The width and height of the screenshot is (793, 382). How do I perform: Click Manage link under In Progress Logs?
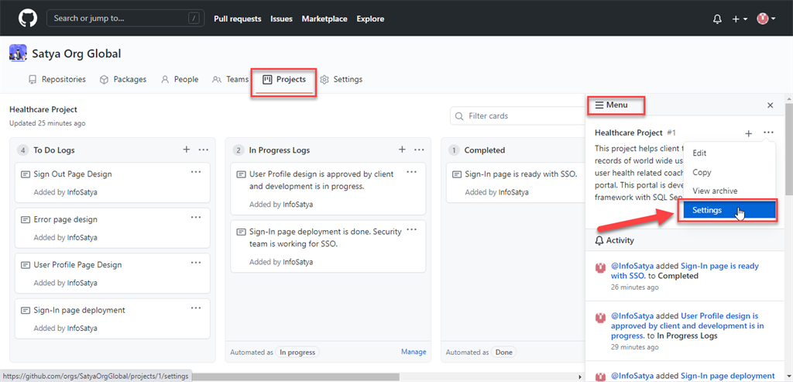coord(414,352)
